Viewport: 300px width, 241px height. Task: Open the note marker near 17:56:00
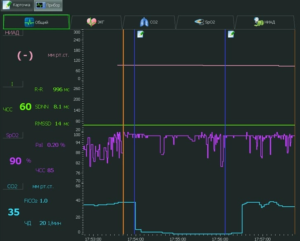coord(231,34)
